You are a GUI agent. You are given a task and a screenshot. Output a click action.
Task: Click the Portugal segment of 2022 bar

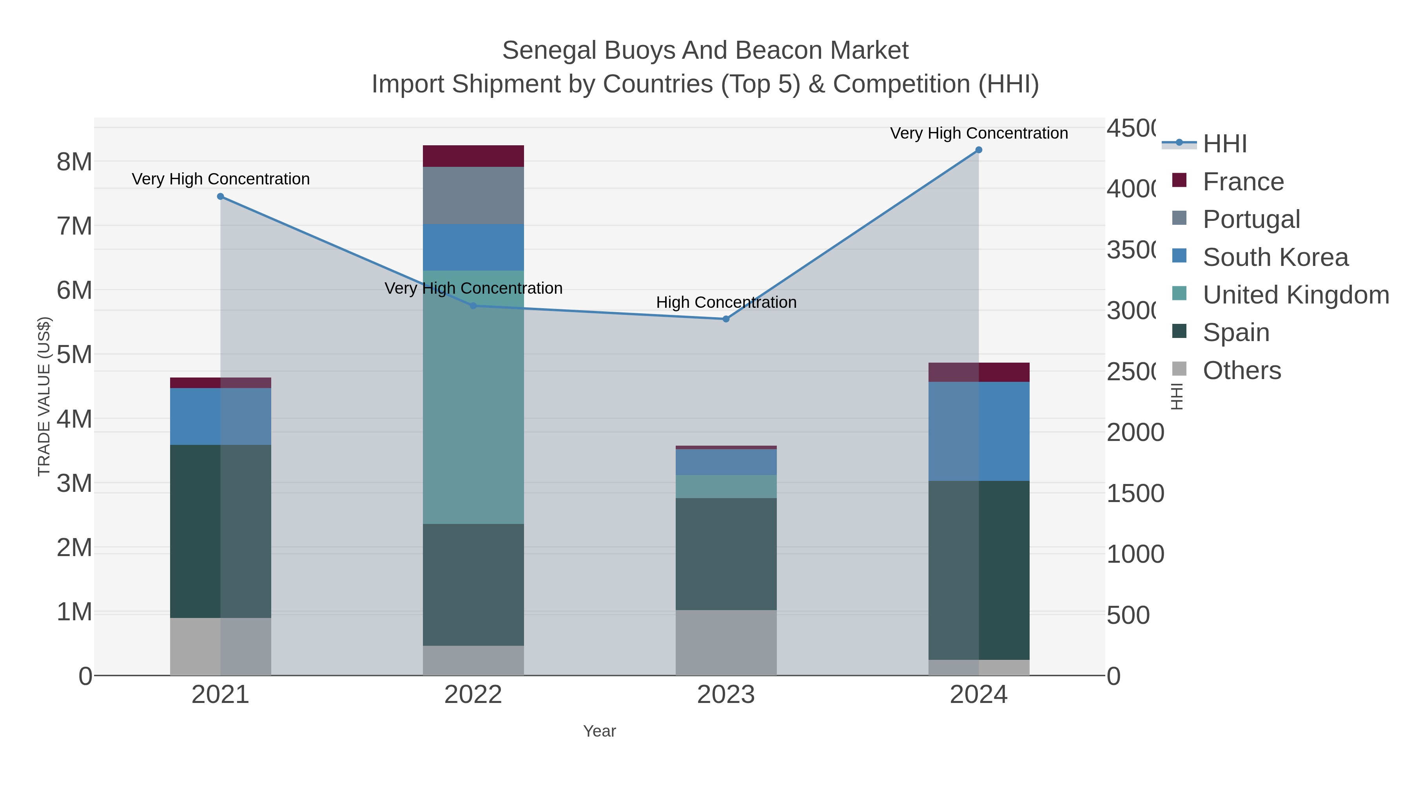(473, 195)
